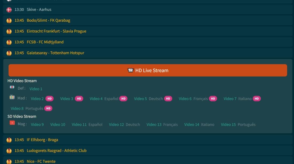Click the league icon beside FCSB

coord(9,42)
